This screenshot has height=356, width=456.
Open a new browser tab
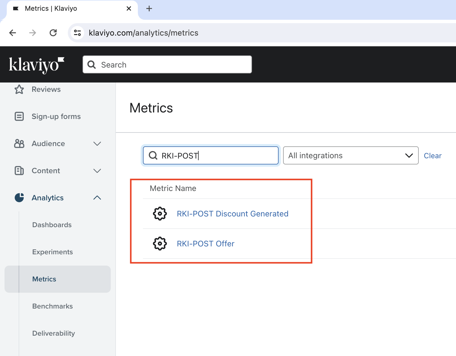tap(149, 9)
